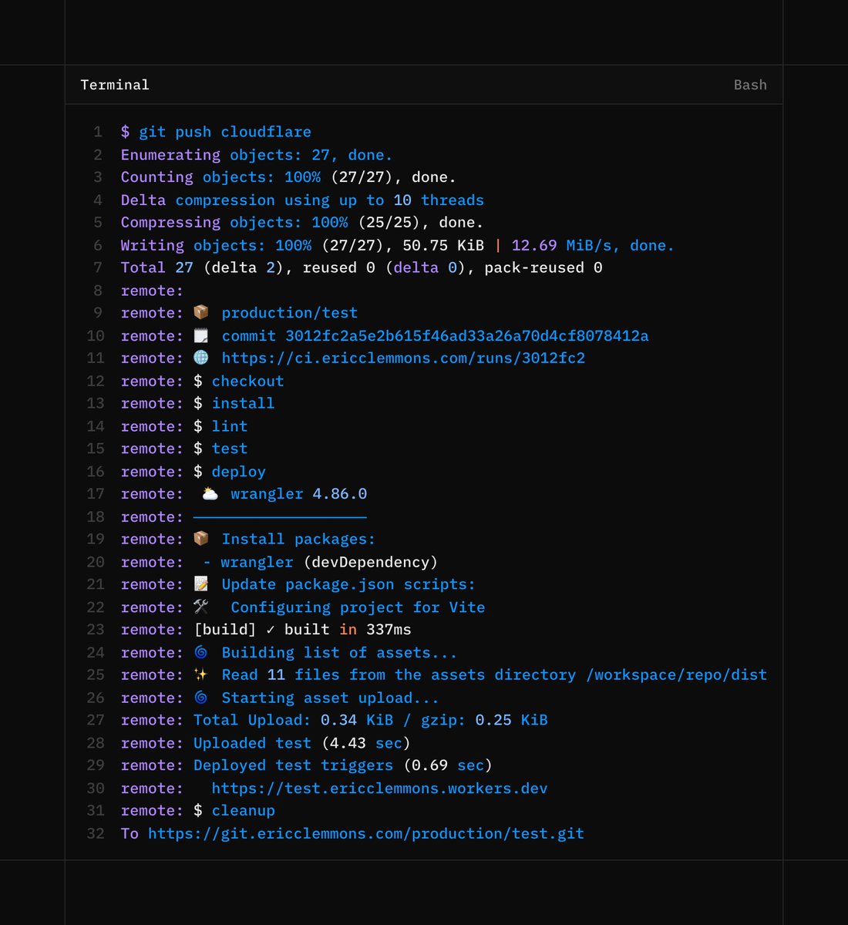
Task: Click line number 32 in the gutter
Action: (96, 834)
